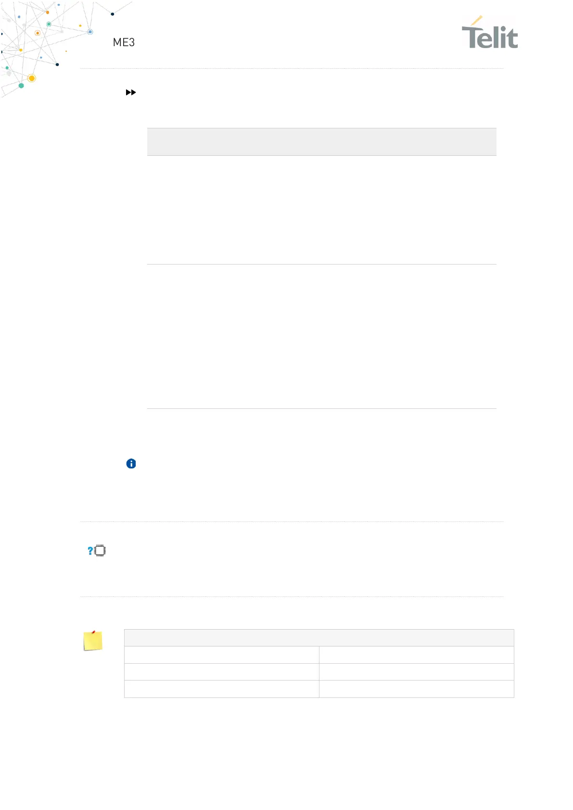Click the processor chip icon
This screenshot has height=810, width=573.
tap(100, 551)
